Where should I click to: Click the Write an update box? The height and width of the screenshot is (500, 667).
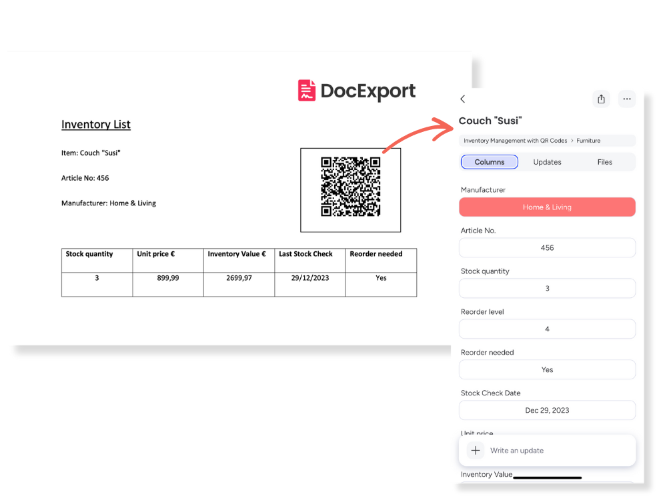click(547, 450)
